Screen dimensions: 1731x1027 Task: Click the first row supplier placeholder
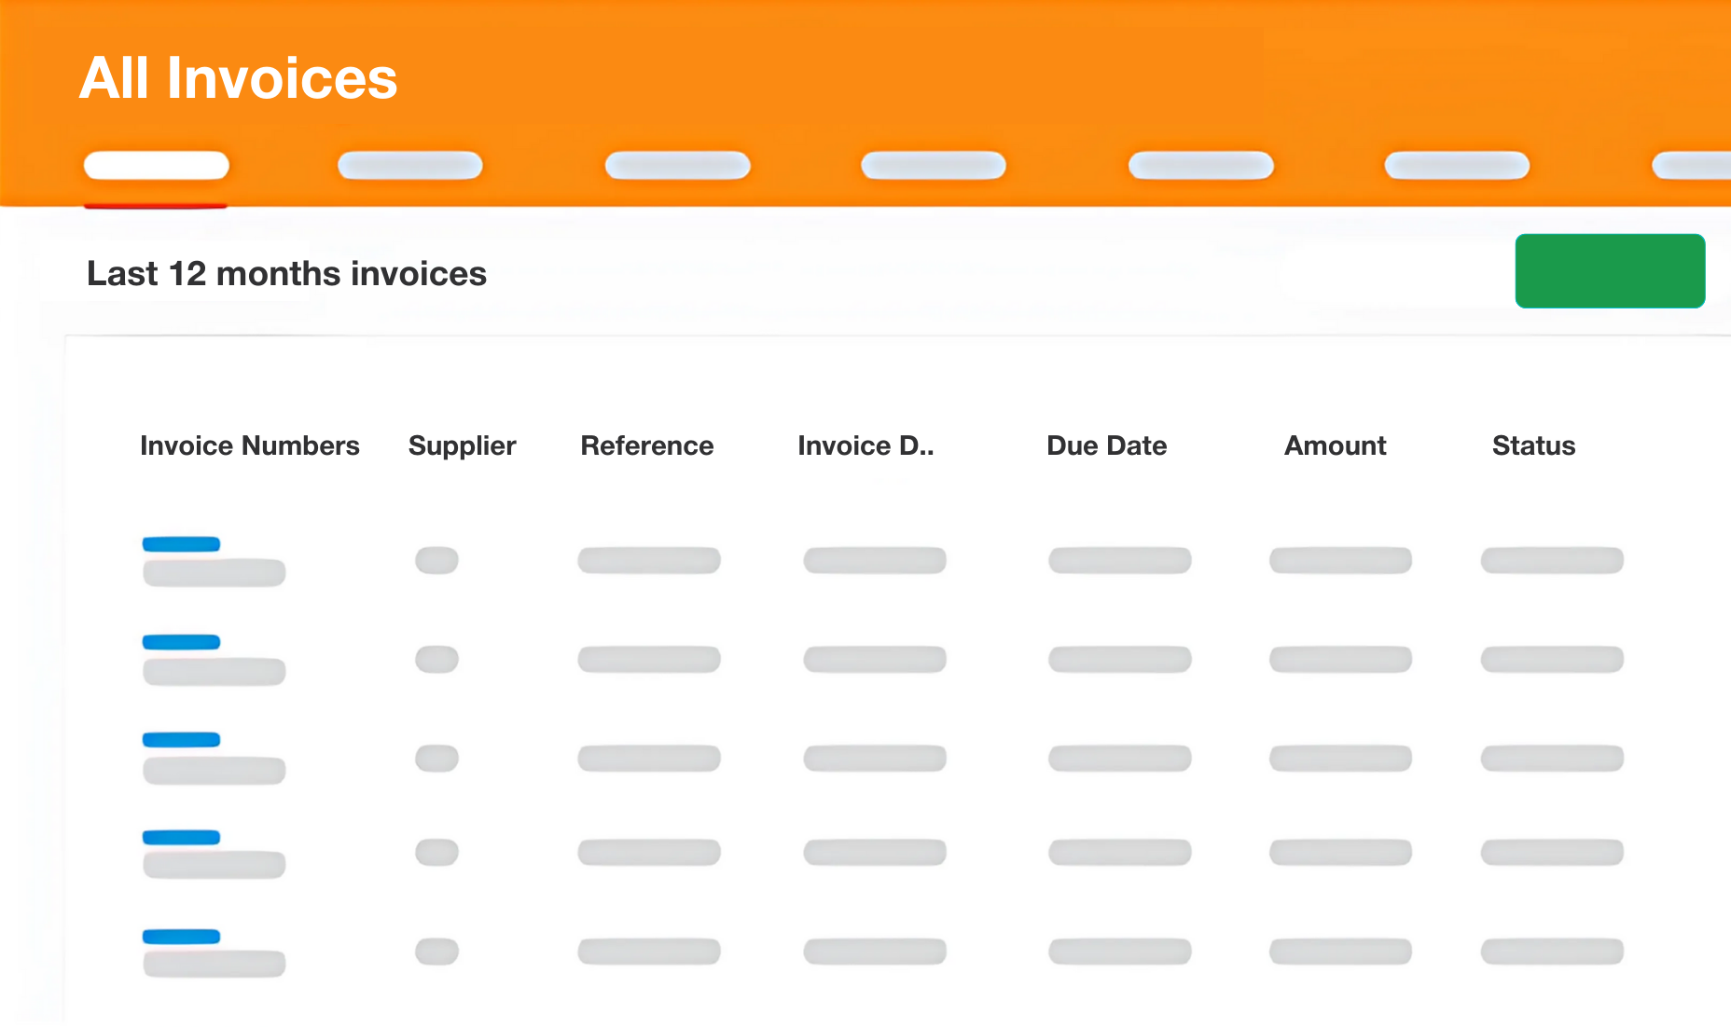[436, 560]
